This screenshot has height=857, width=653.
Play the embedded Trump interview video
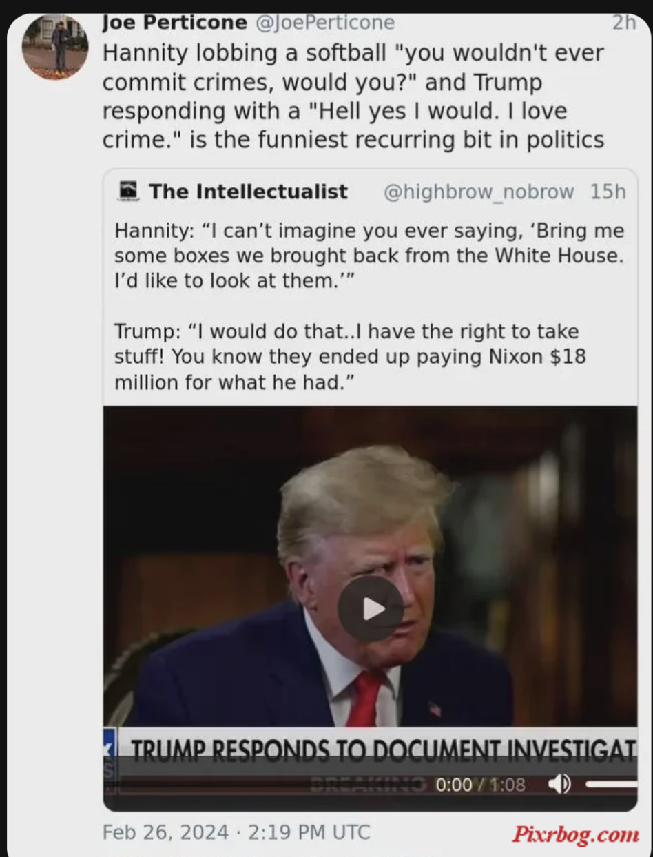click(371, 608)
